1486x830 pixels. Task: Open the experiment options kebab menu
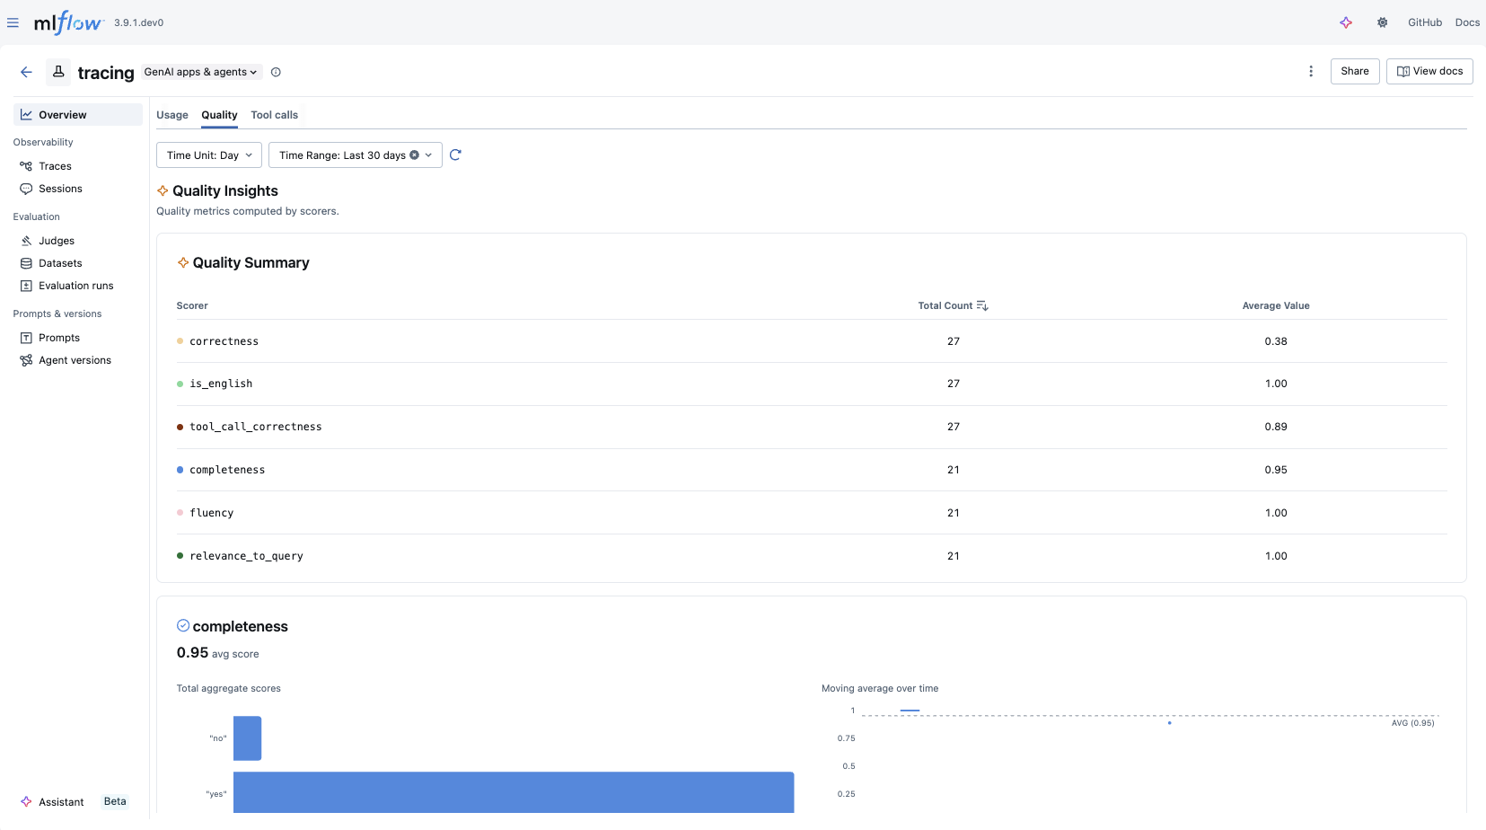1311,71
